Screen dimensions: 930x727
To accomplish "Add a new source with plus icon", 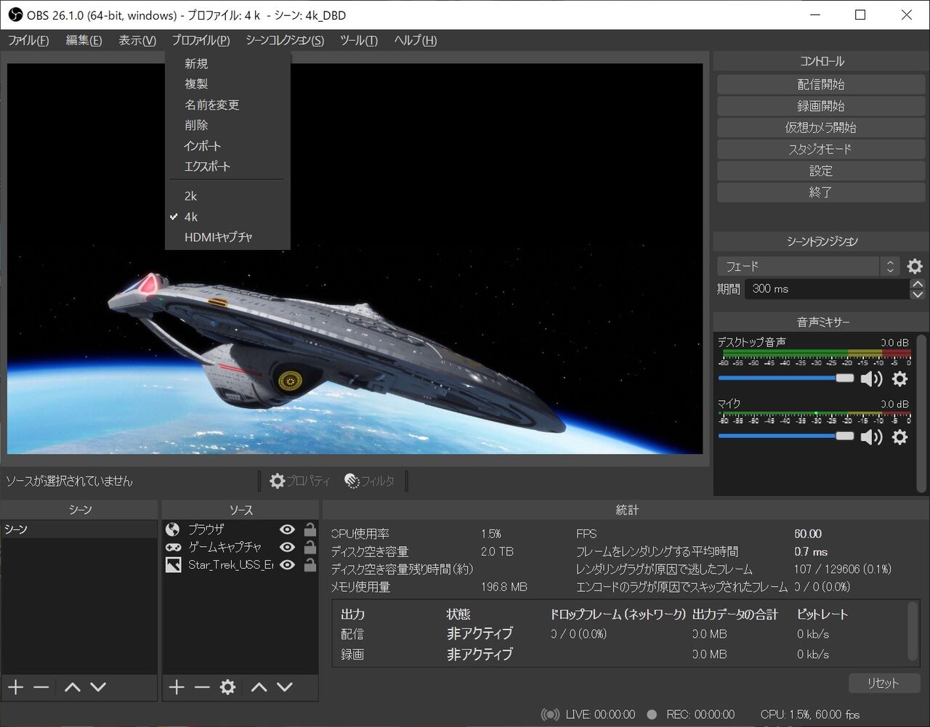I will coord(177,687).
